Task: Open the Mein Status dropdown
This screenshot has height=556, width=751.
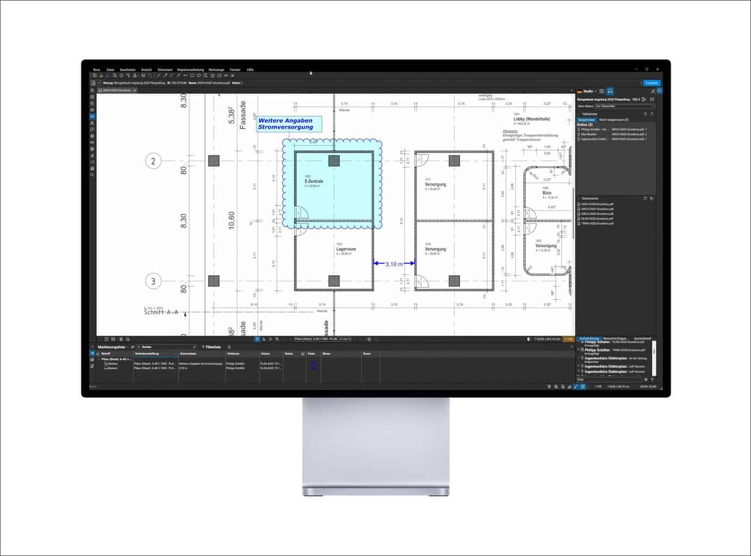Action: coord(624,106)
